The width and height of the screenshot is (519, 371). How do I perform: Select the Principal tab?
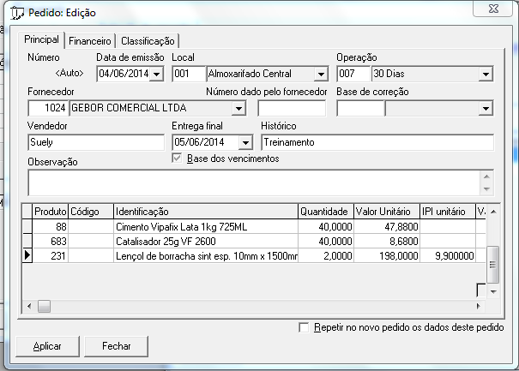click(42, 39)
